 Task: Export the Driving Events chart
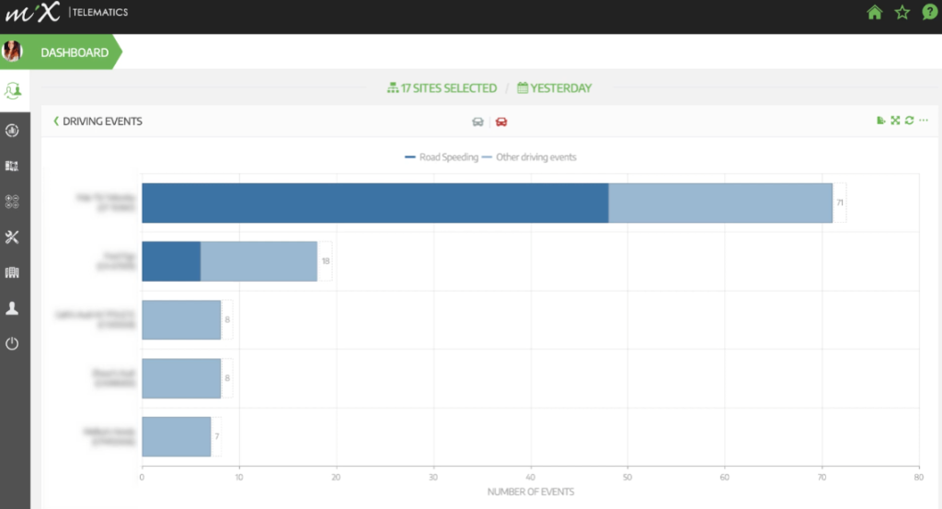click(x=881, y=121)
